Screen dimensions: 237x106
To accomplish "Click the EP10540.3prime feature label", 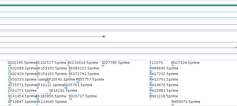I will coord(61,79).
